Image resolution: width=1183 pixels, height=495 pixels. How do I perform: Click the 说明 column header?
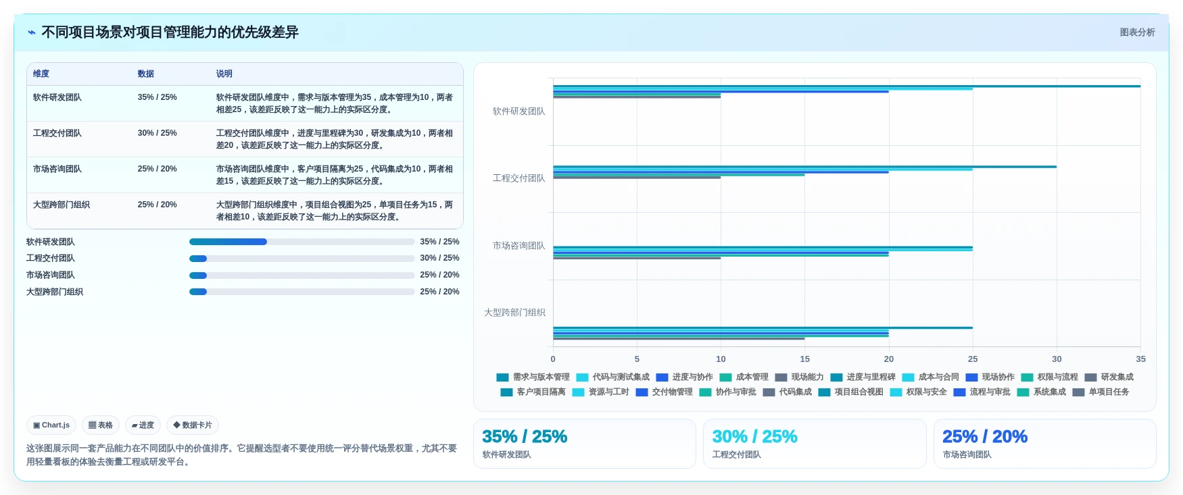point(224,74)
